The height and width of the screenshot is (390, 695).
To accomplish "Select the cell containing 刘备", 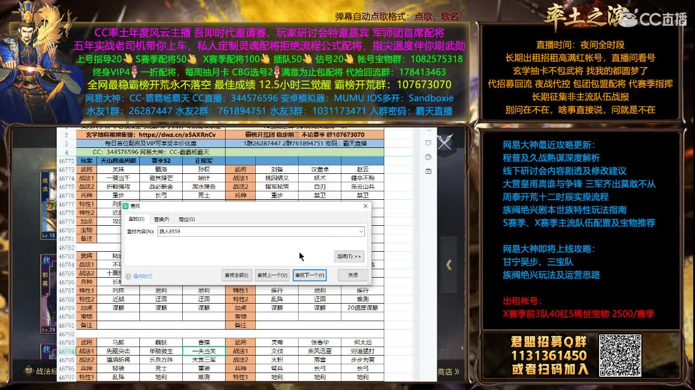I will [277, 169].
